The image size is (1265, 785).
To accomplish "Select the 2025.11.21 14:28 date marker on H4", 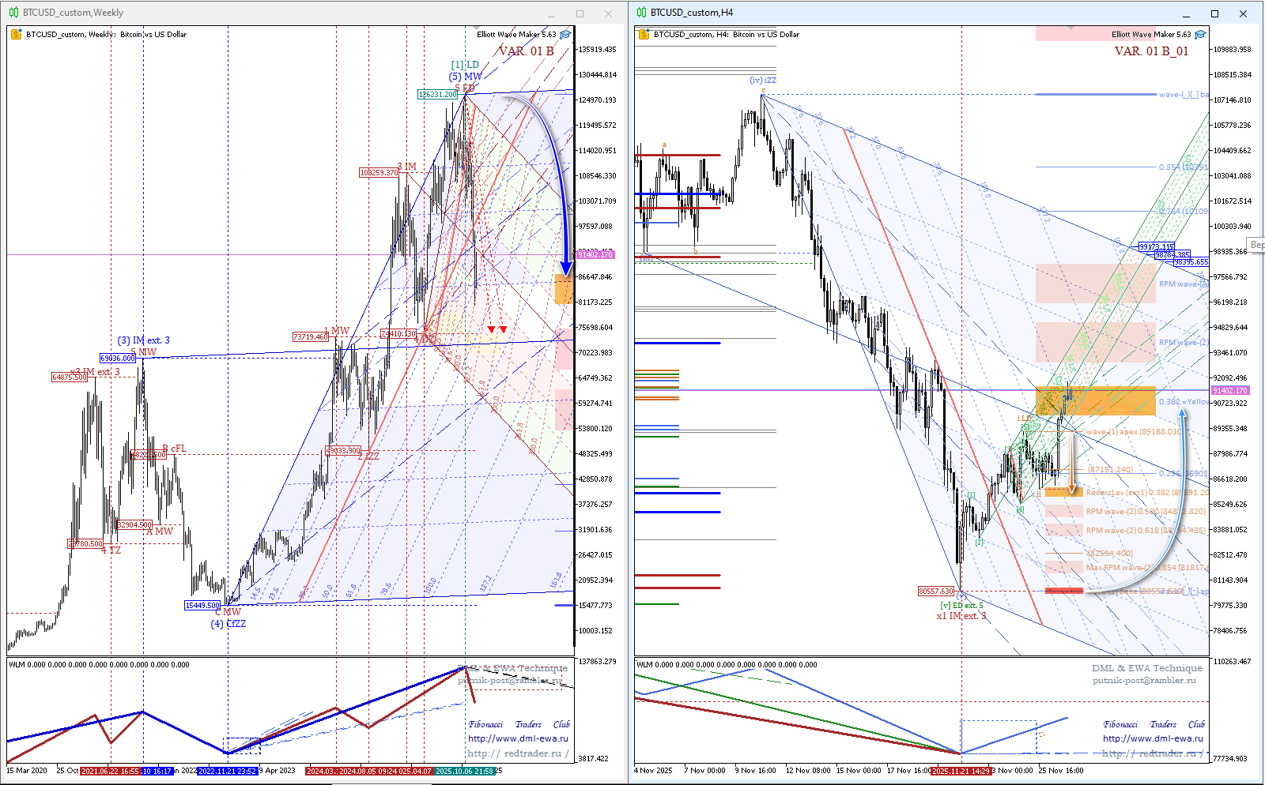I will (x=961, y=771).
